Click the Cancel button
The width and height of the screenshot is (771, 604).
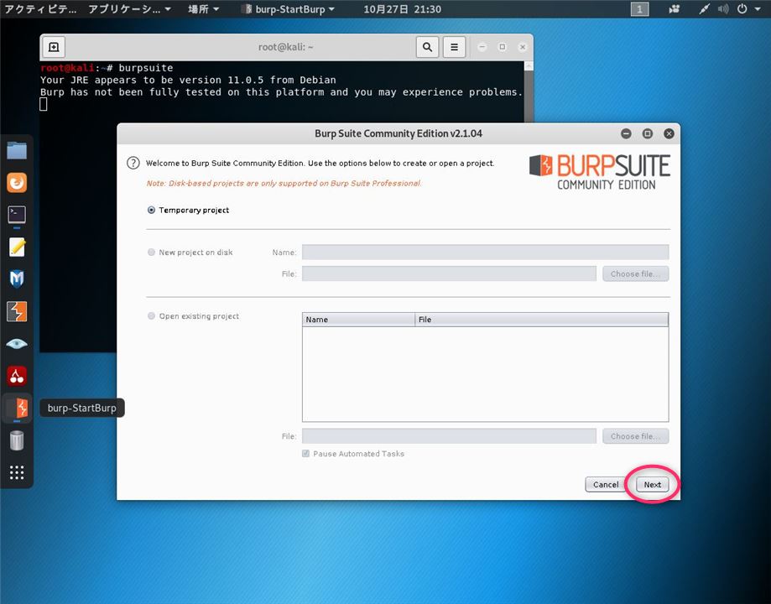(605, 485)
